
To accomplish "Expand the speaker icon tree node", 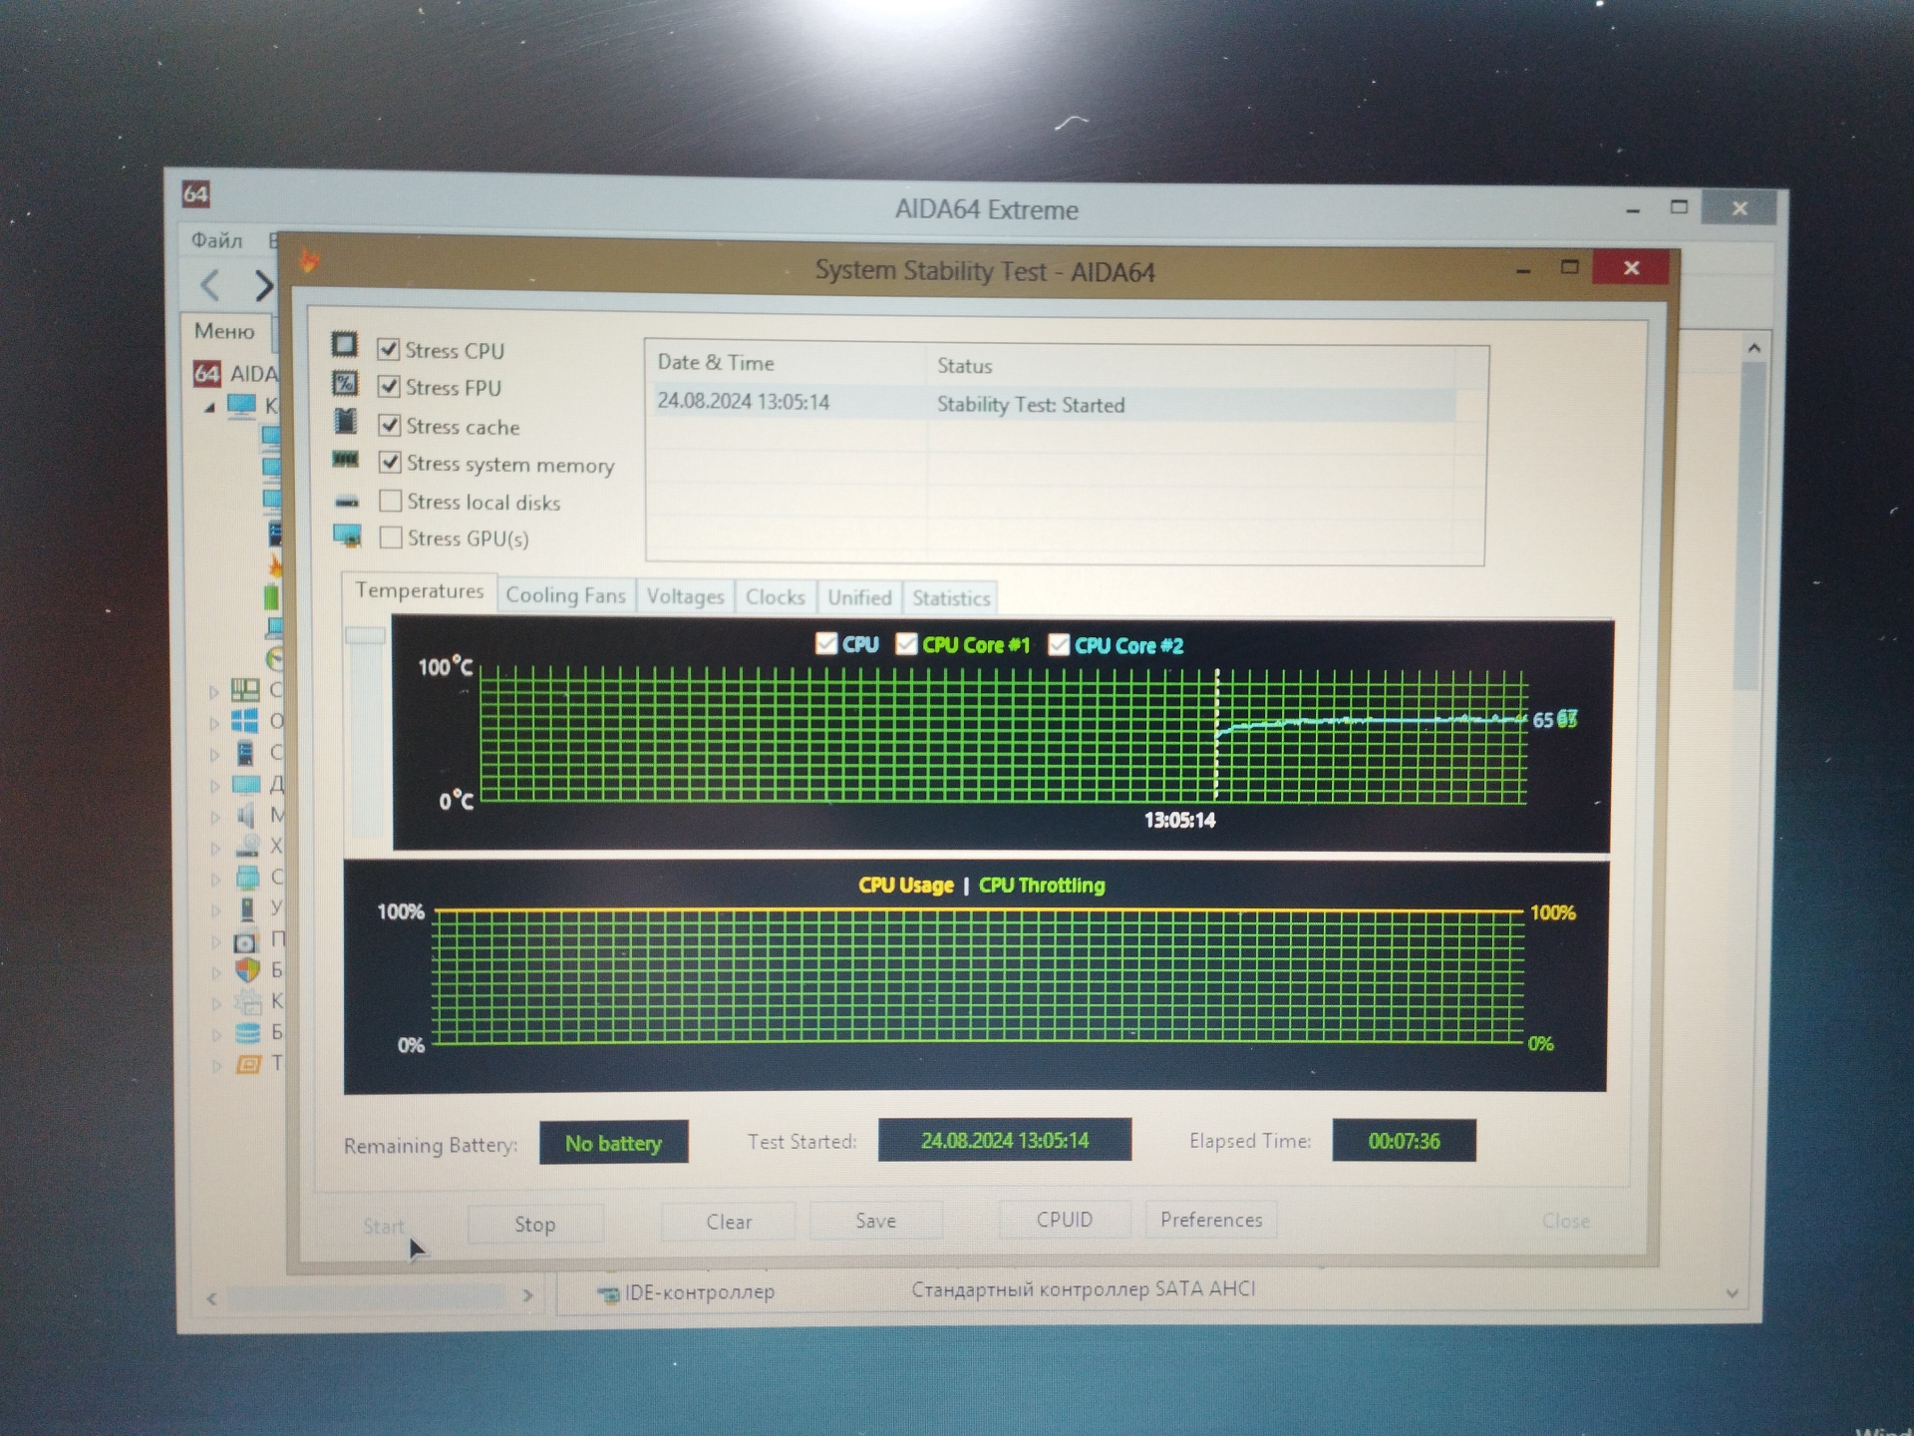I will click(x=214, y=817).
